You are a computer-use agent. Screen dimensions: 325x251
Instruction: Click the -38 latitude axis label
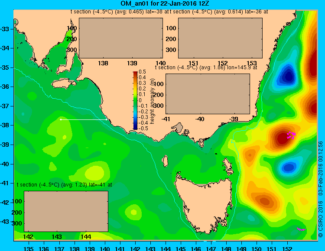click(5, 125)
